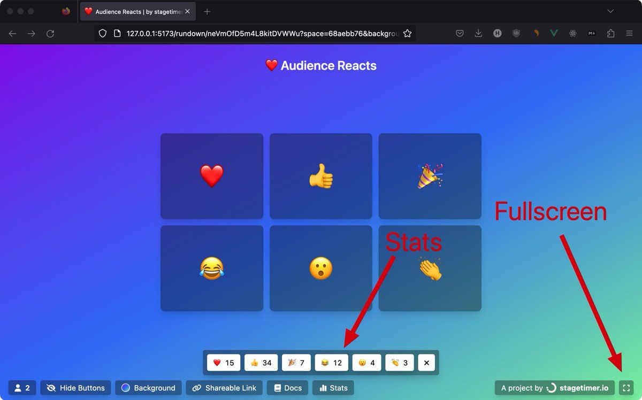Toggle Hide Buttons eye control

click(x=75, y=388)
